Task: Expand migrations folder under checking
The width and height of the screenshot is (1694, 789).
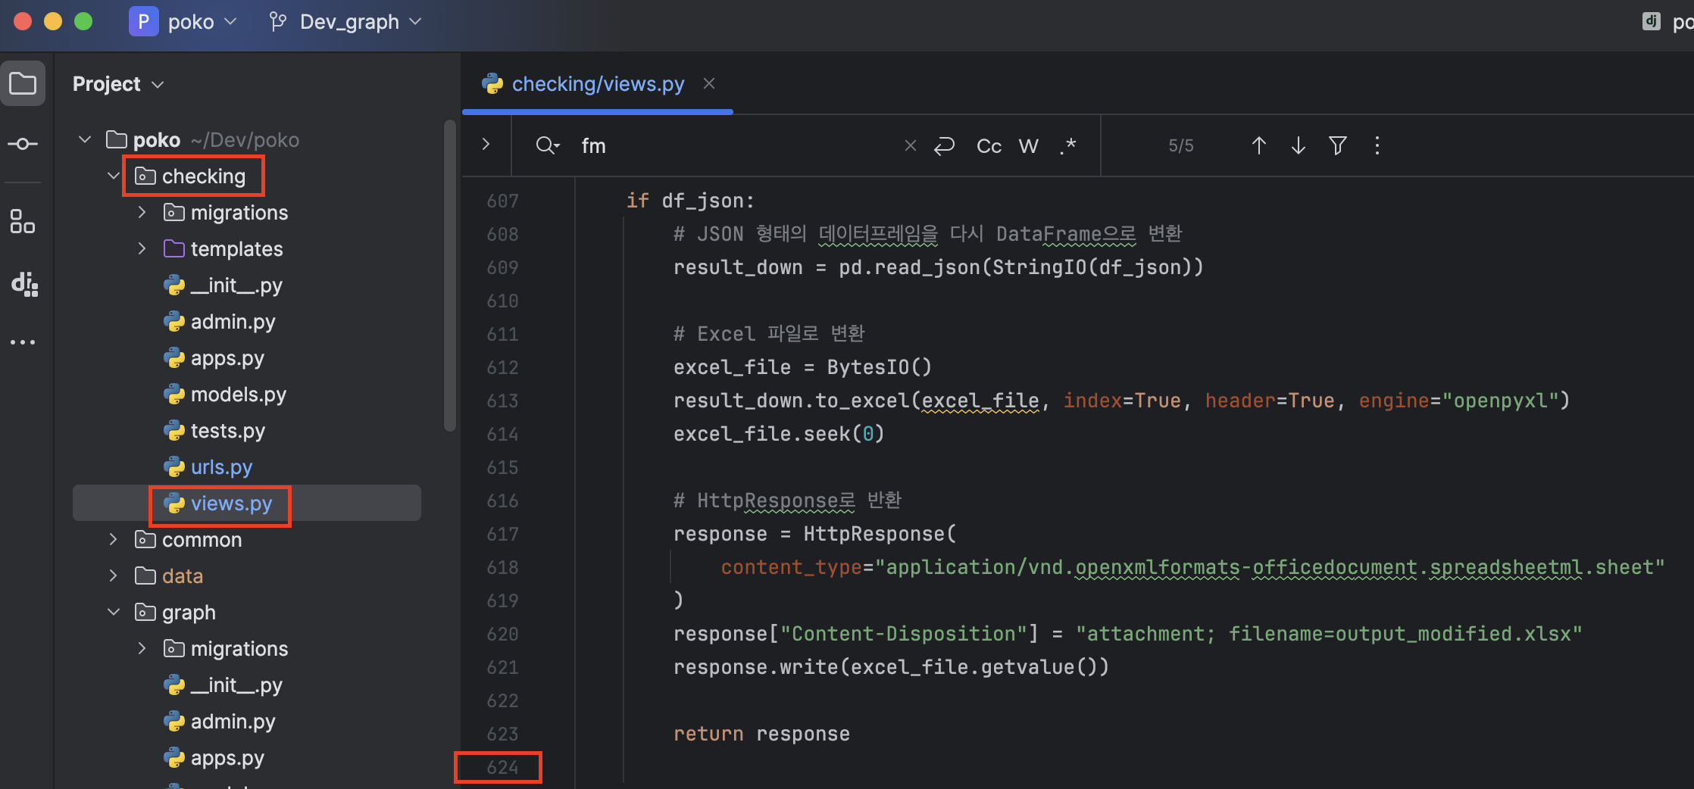Action: (x=142, y=212)
